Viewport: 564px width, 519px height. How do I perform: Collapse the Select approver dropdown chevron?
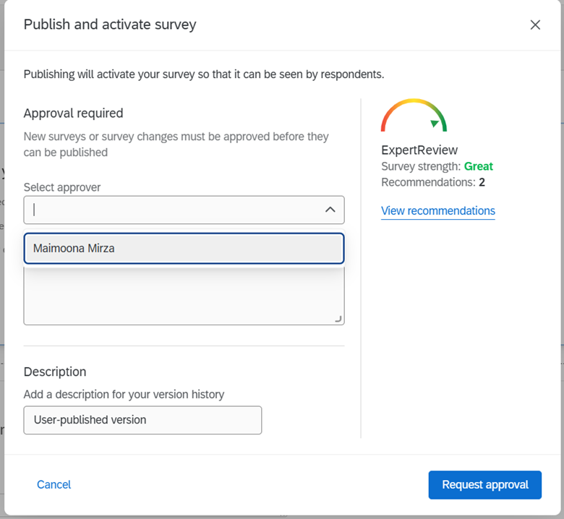[x=330, y=210]
